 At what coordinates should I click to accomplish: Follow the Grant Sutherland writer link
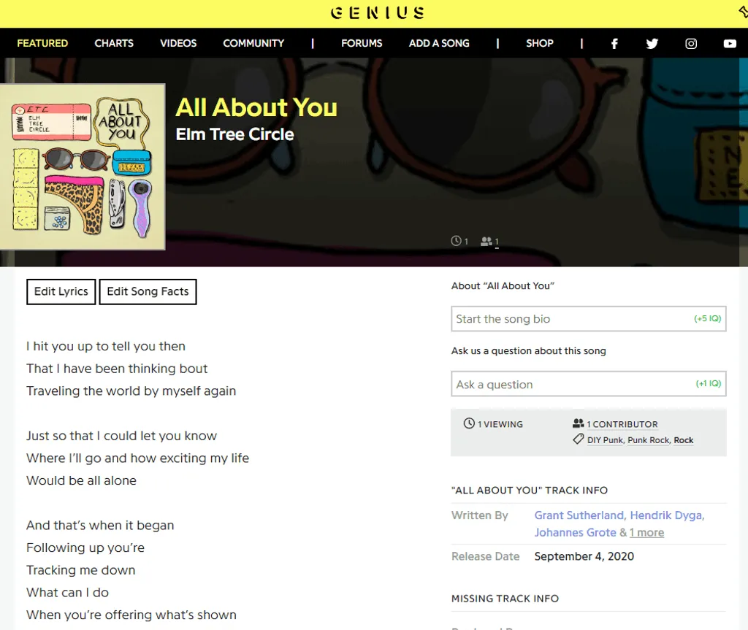tap(579, 515)
